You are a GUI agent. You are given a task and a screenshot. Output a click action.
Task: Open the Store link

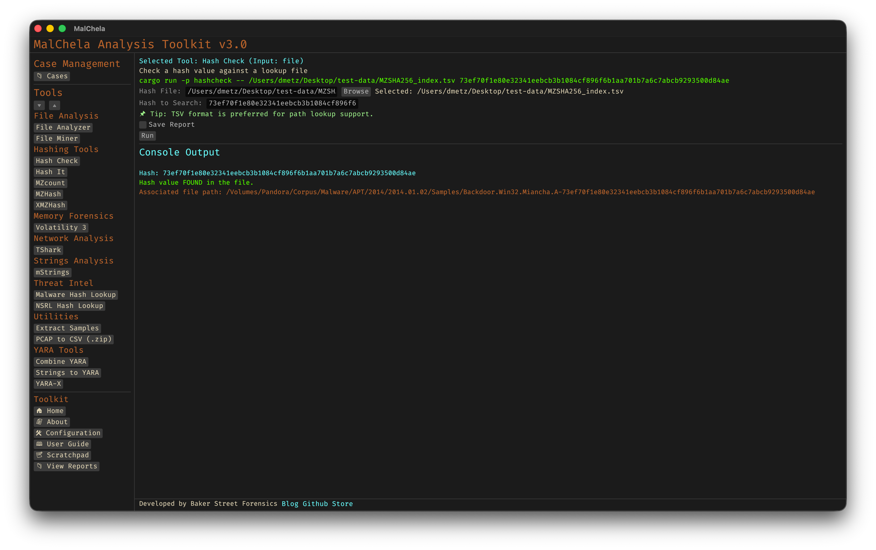pos(342,504)
